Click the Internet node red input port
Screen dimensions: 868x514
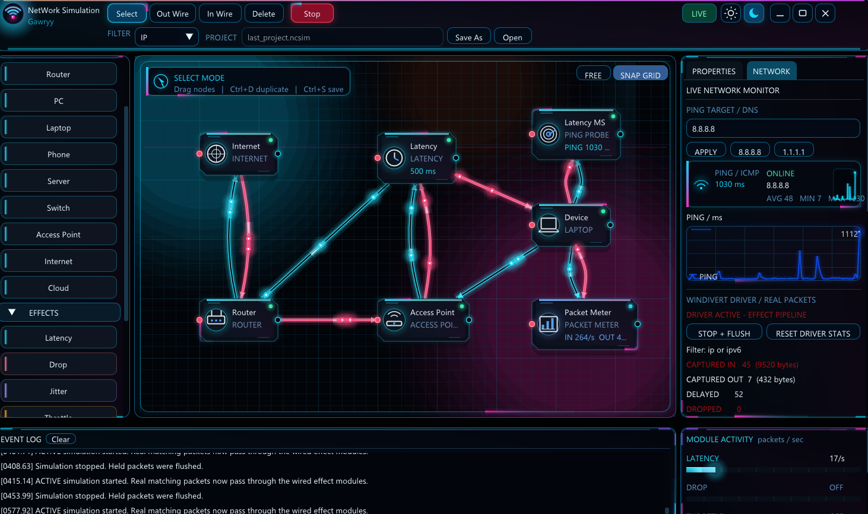tap(199, 154)
